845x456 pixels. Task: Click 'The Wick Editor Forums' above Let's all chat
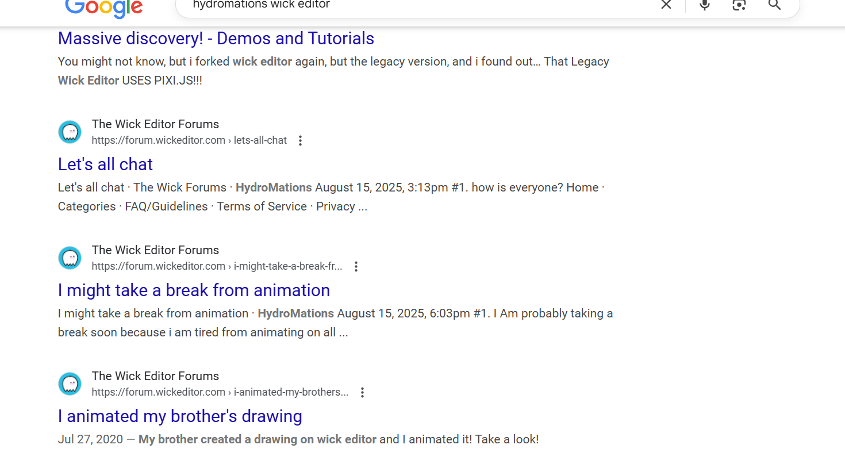(155, 124)
